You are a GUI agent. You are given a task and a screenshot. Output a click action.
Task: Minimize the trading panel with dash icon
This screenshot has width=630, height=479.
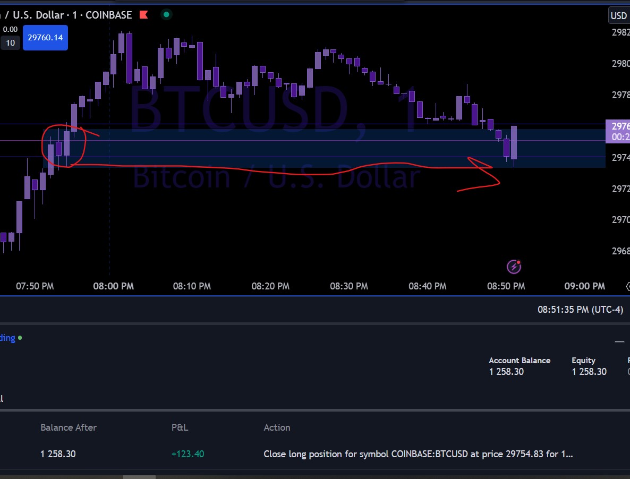click(619, 342)
